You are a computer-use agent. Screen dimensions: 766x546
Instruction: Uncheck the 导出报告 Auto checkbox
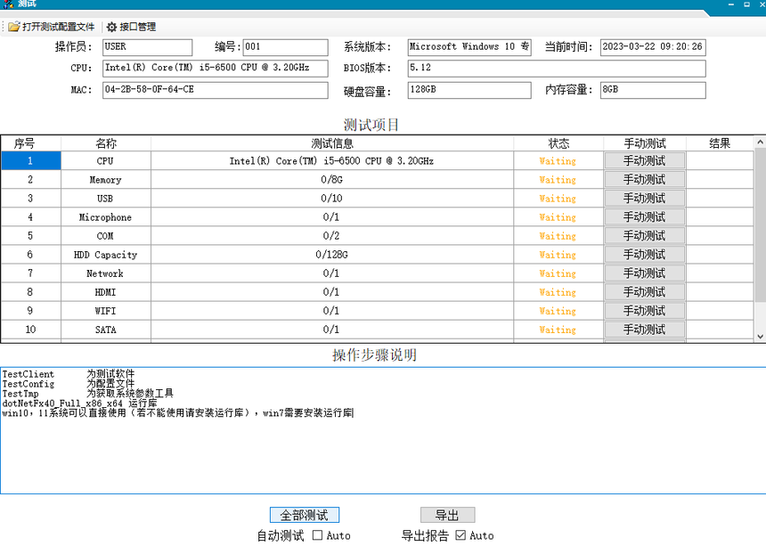460,535
